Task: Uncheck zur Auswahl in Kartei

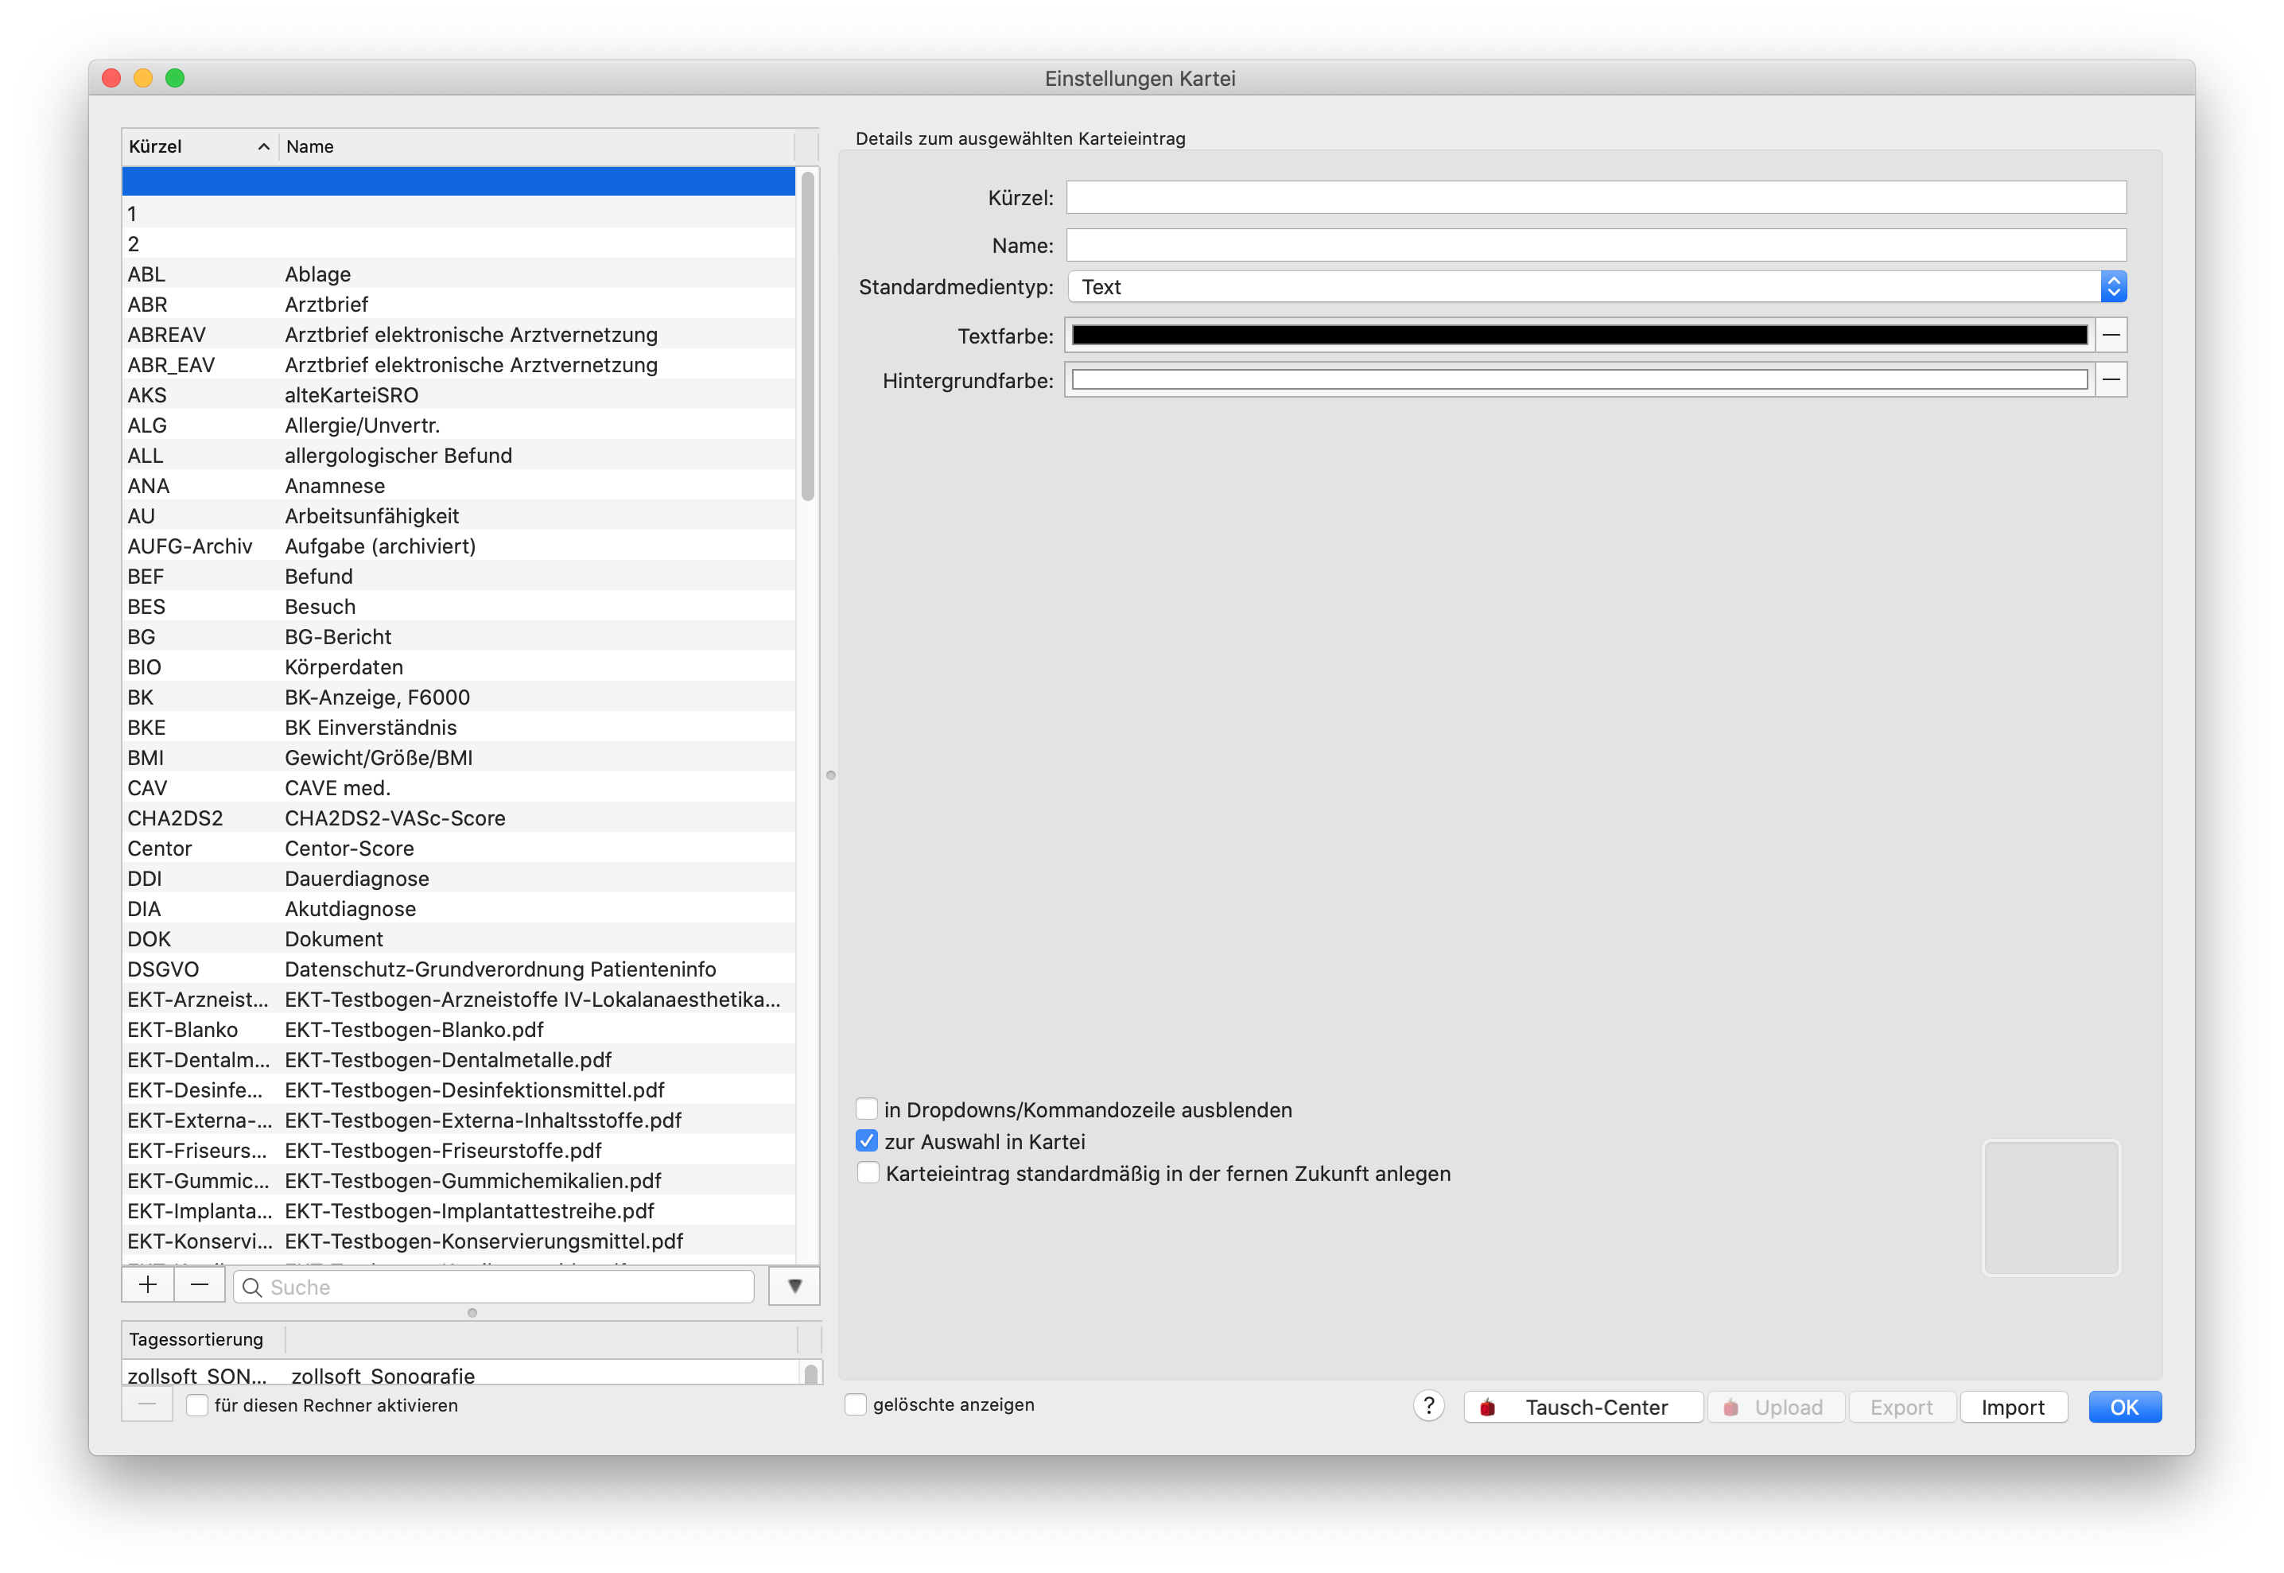Action: 866,1141
